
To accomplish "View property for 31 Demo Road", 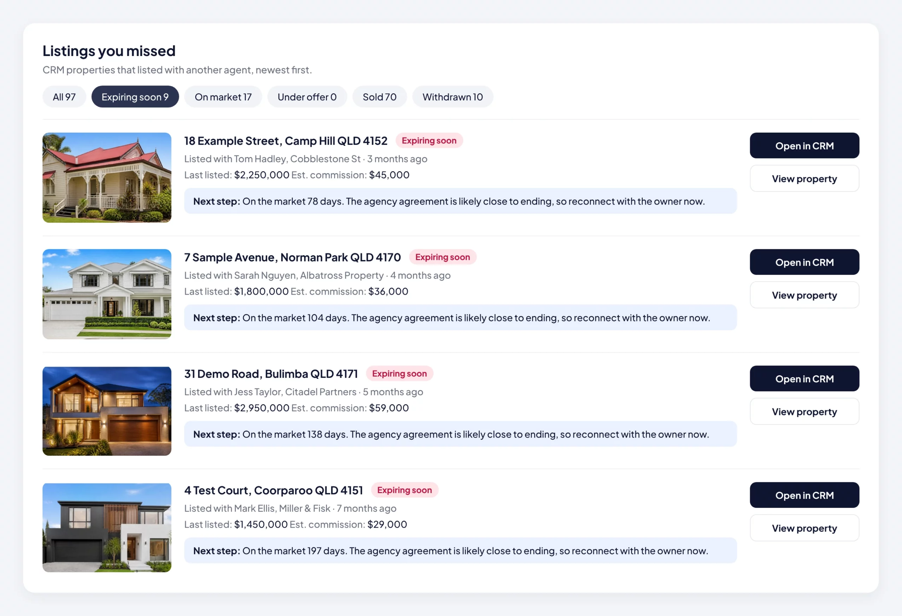I will 804,412.
